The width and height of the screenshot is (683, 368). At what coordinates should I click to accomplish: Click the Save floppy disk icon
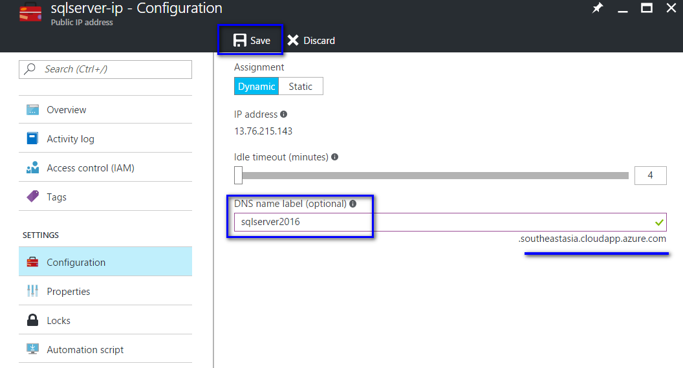tap(239, 41)
